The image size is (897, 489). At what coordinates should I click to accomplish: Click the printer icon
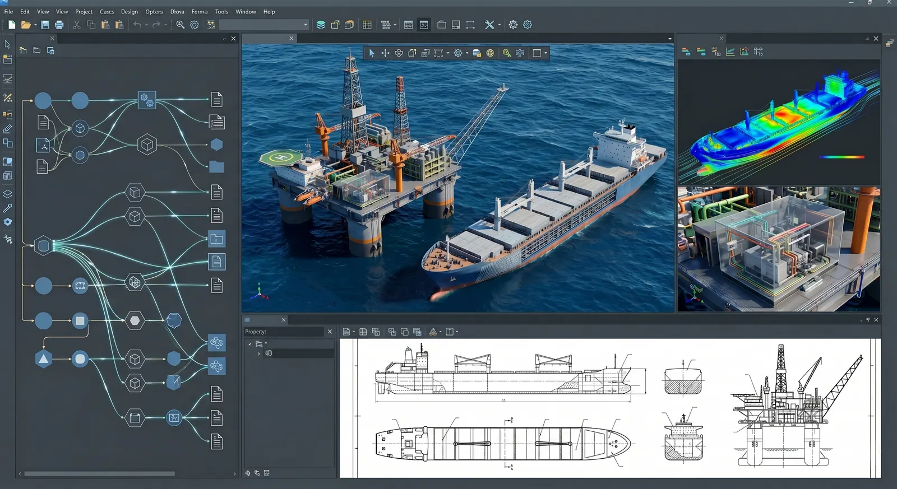point(59,25)
